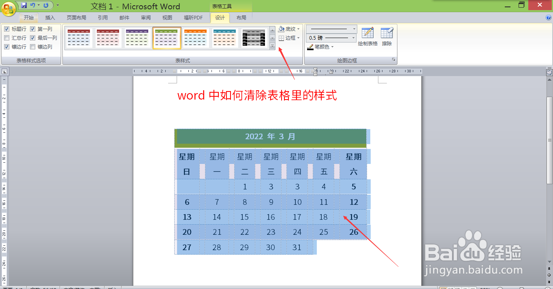Open the round Office button menu
This screenshot has width=553, height=289.
[x=9, y=8]
